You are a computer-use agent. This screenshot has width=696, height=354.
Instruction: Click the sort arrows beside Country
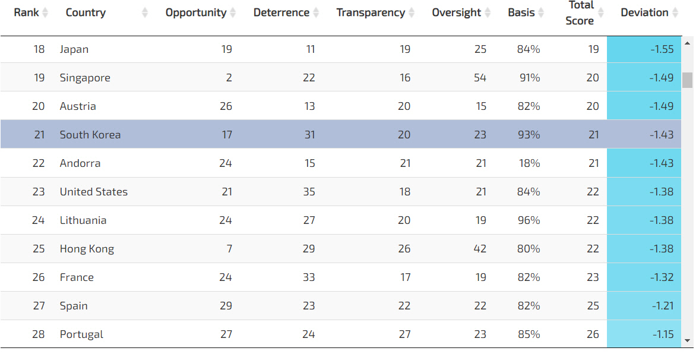pyautogui.click(x=145, y=12)
